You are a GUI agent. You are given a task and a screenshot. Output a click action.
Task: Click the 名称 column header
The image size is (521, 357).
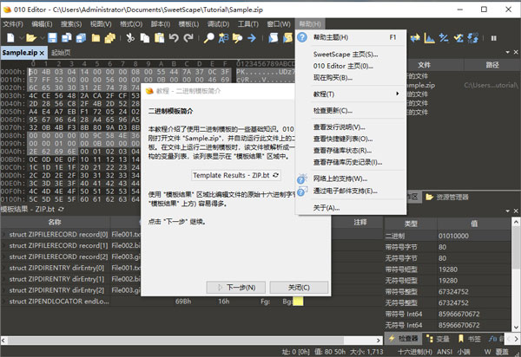(55, 222)
